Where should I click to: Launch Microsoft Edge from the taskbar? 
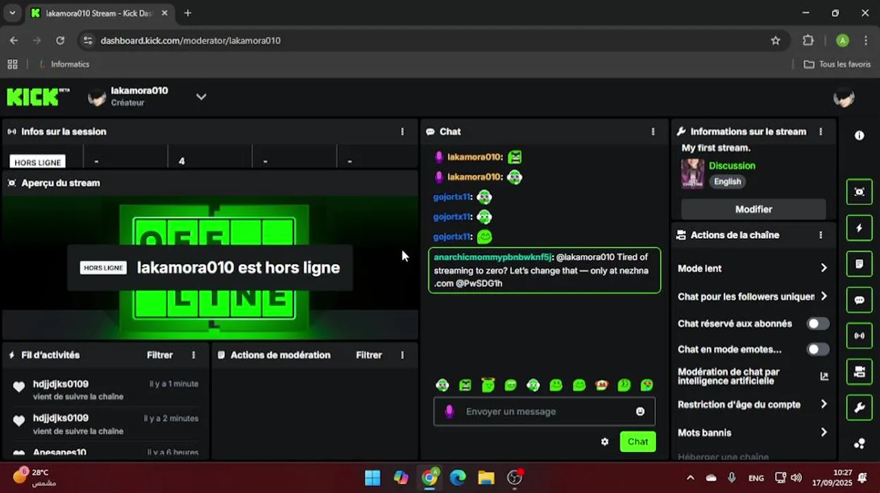pyautogui.click(x=458, y=477)
